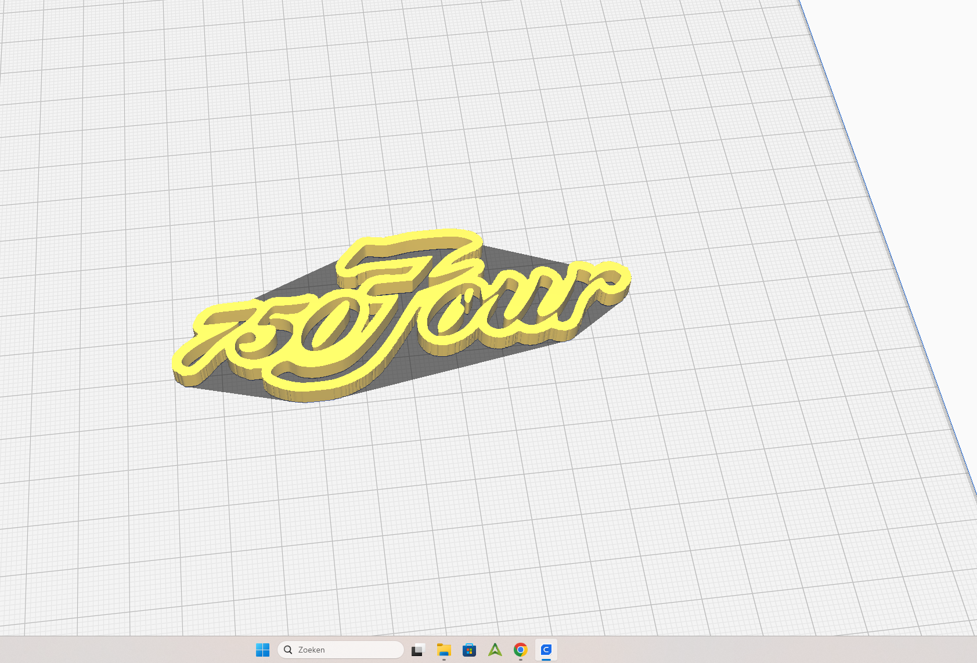Open the green A-shaped app in taskbar

pos(495,650)
